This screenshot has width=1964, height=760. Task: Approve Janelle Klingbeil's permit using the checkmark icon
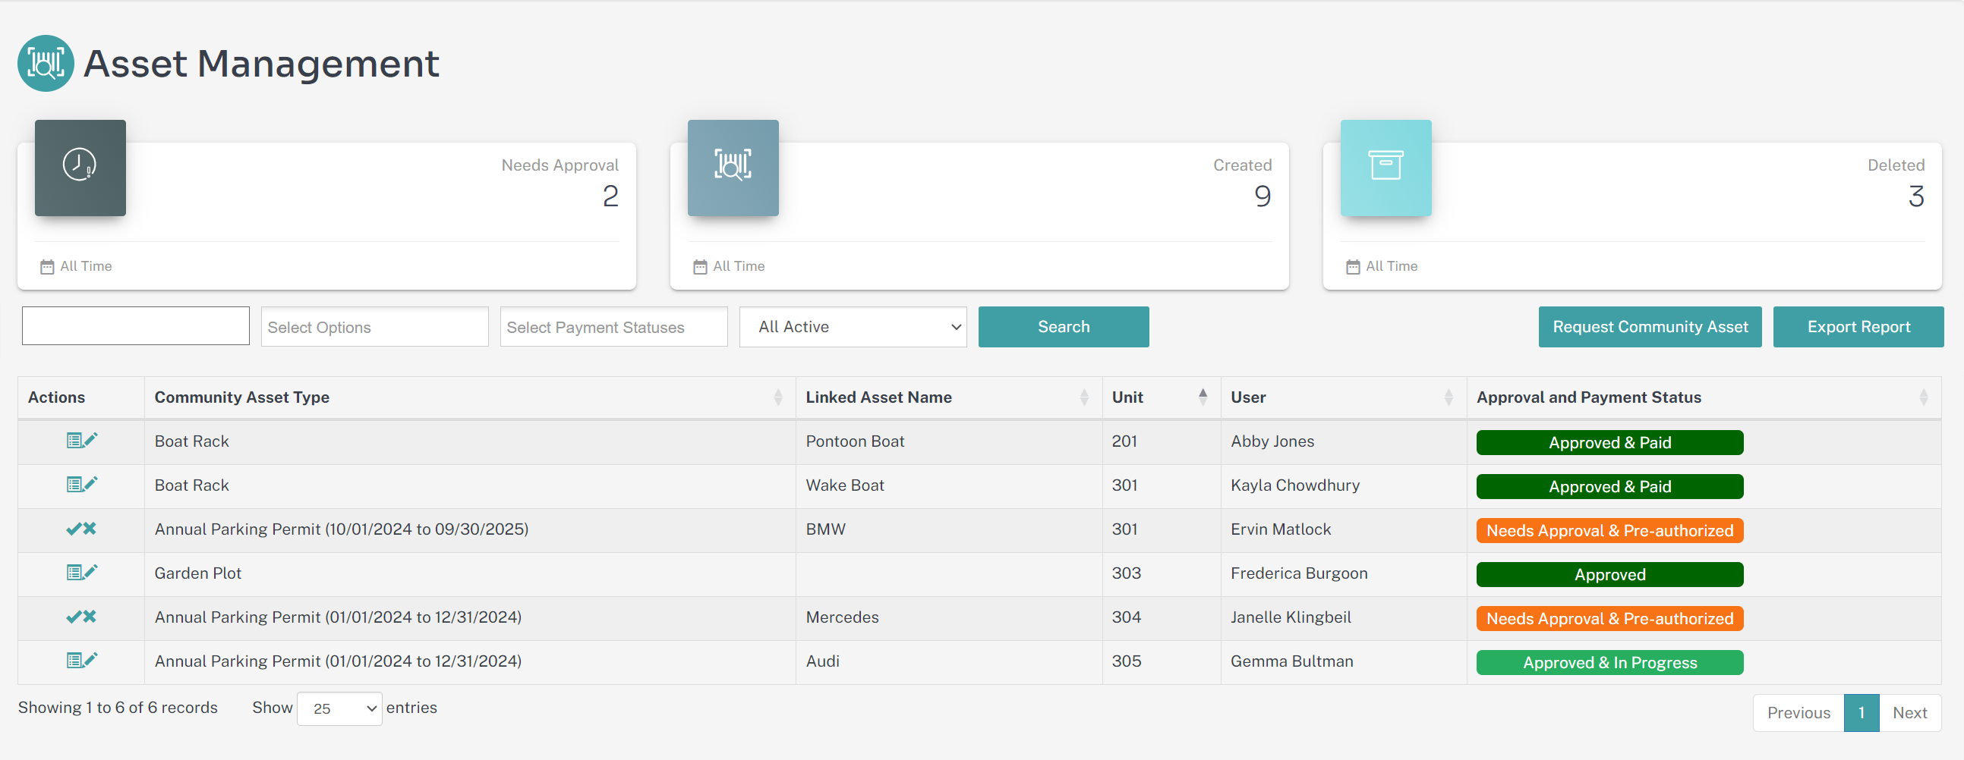73,617
